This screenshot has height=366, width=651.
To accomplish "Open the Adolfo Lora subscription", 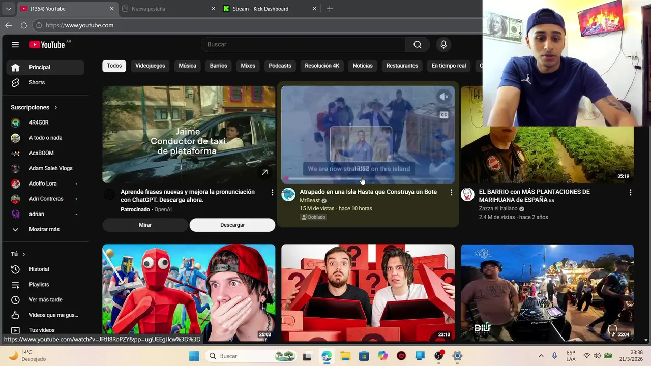I will point(45,184).
